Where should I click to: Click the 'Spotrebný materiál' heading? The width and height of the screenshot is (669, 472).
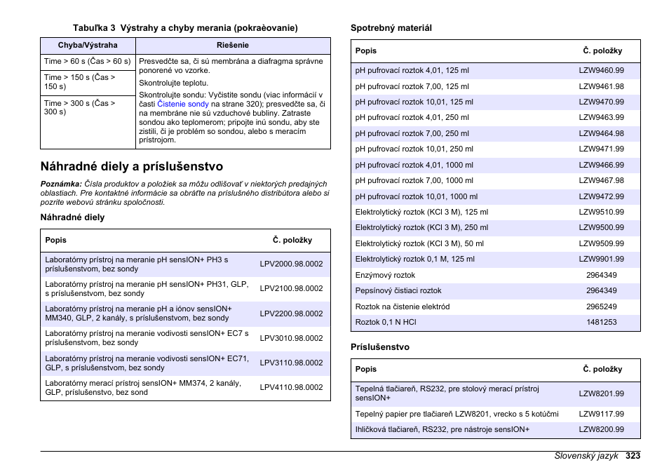click(x=391, y=28)
